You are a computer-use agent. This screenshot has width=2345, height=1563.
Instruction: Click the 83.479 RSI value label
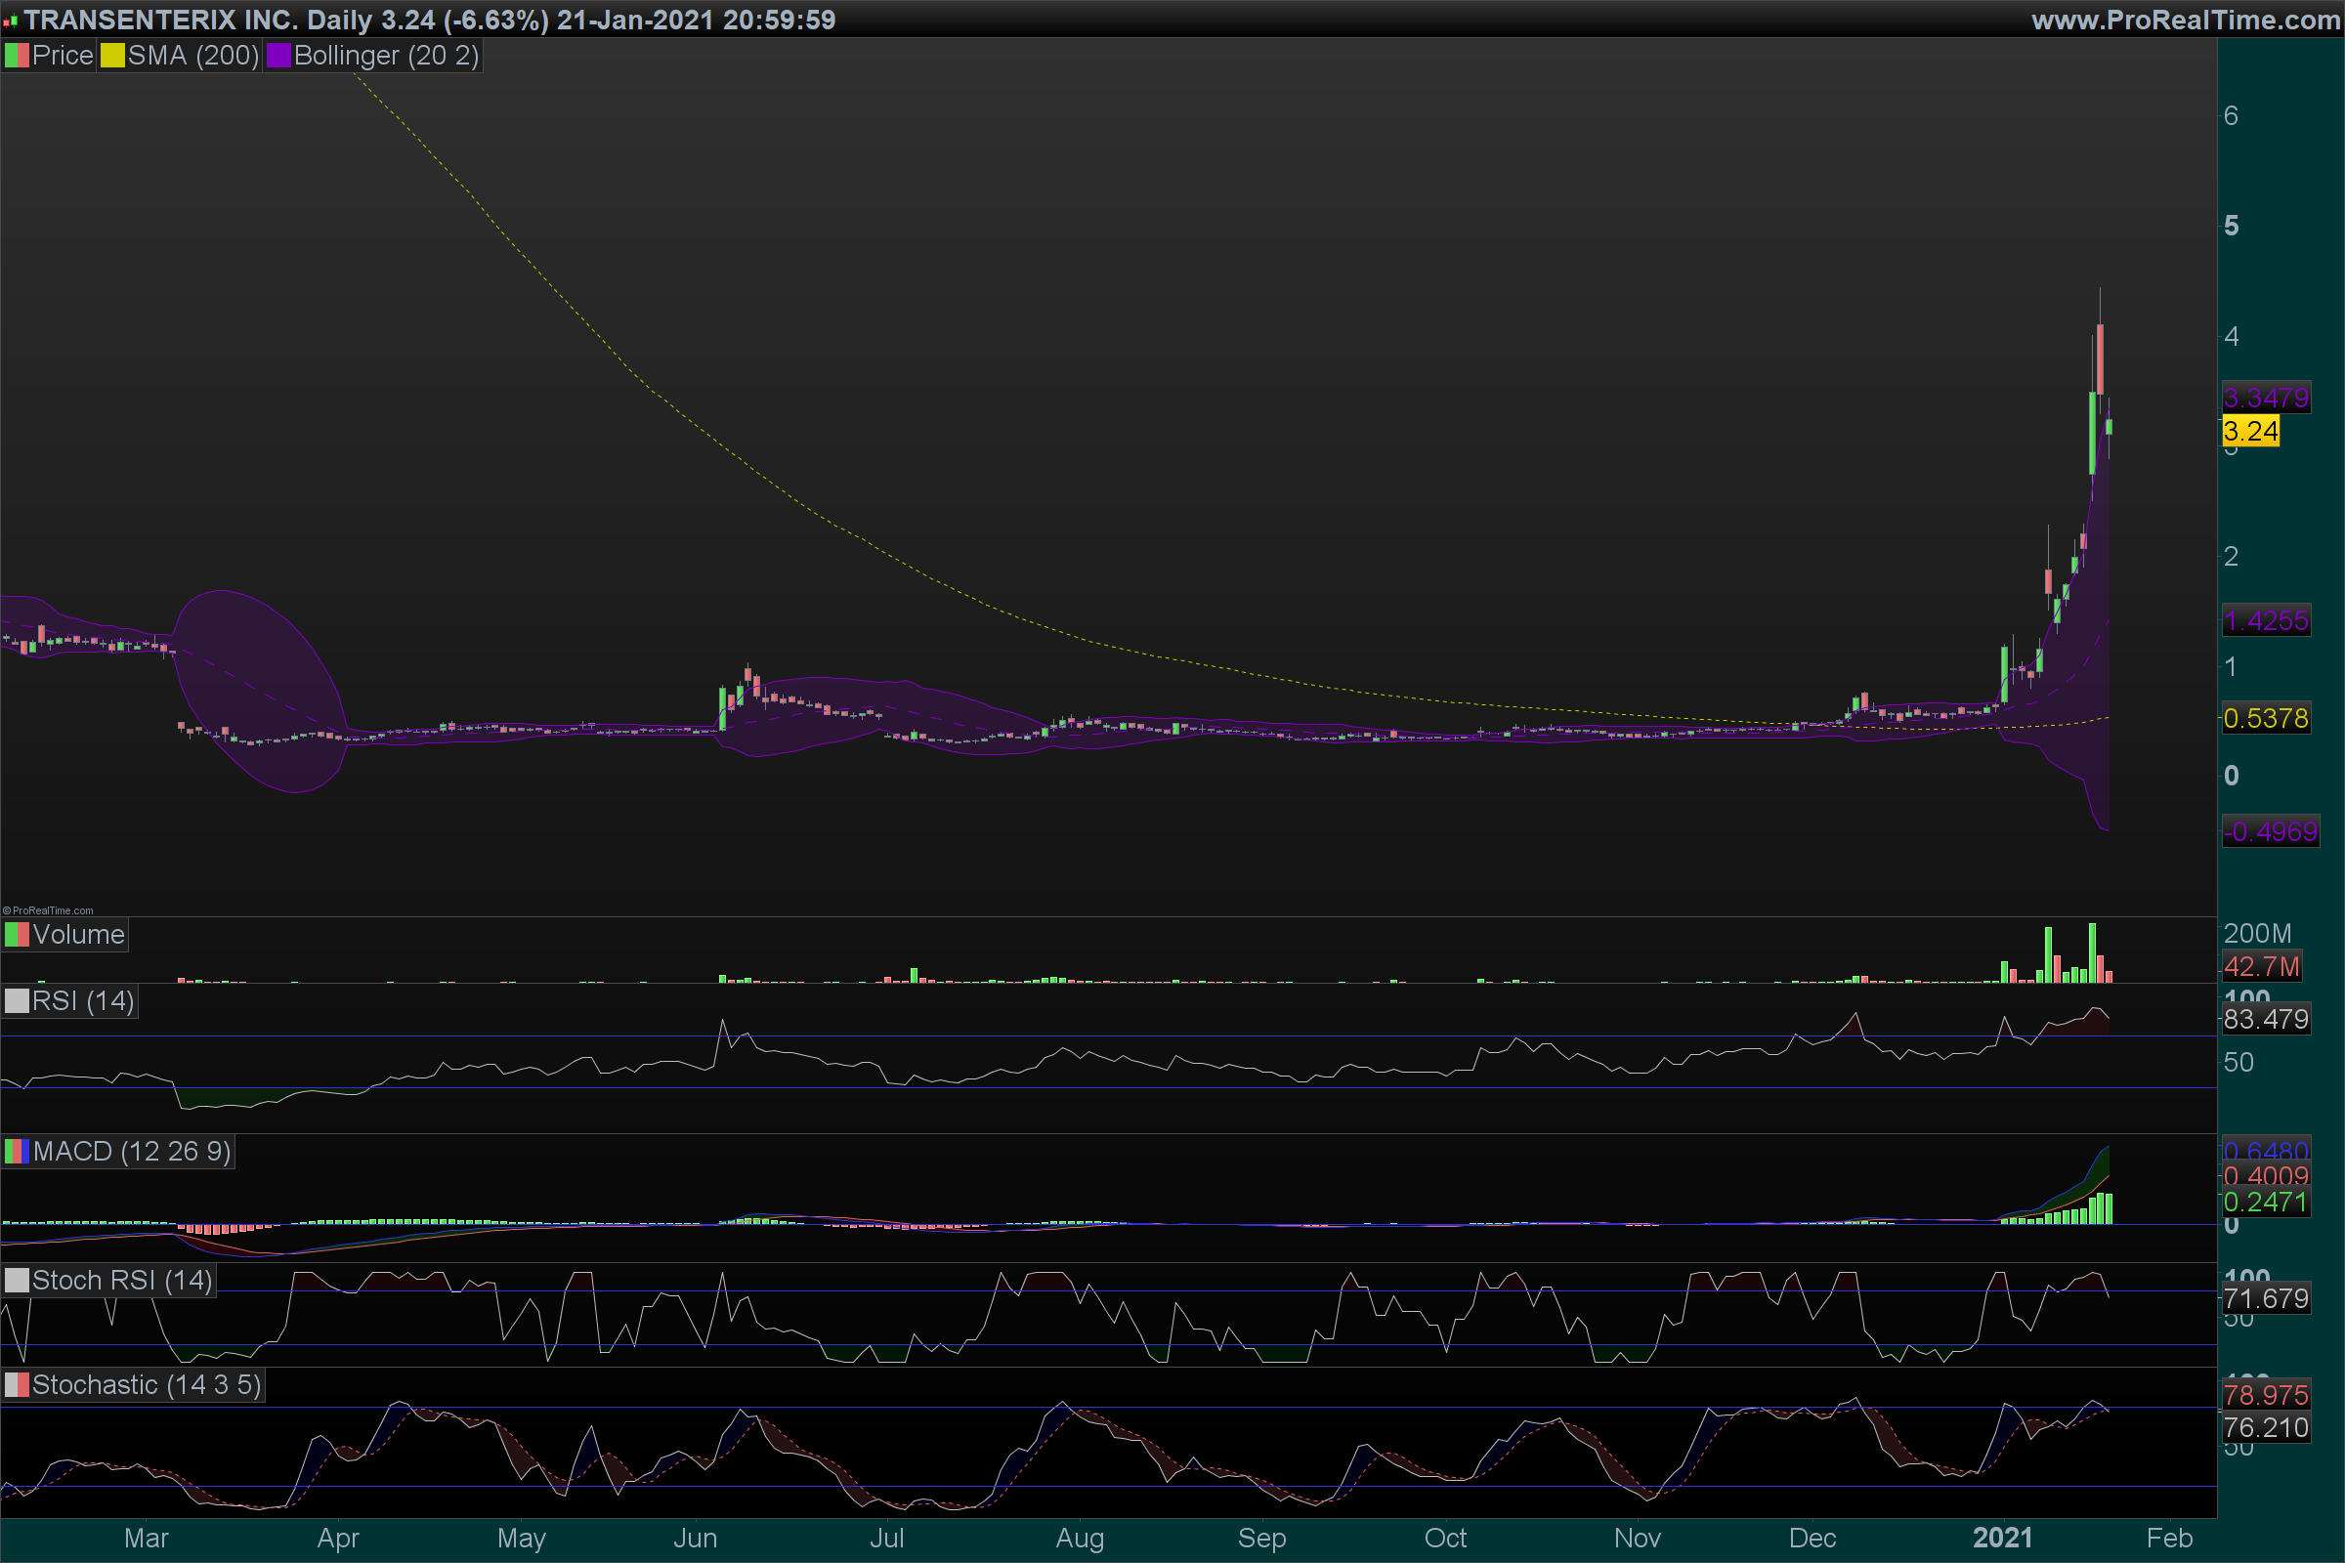[2265, 1019]
